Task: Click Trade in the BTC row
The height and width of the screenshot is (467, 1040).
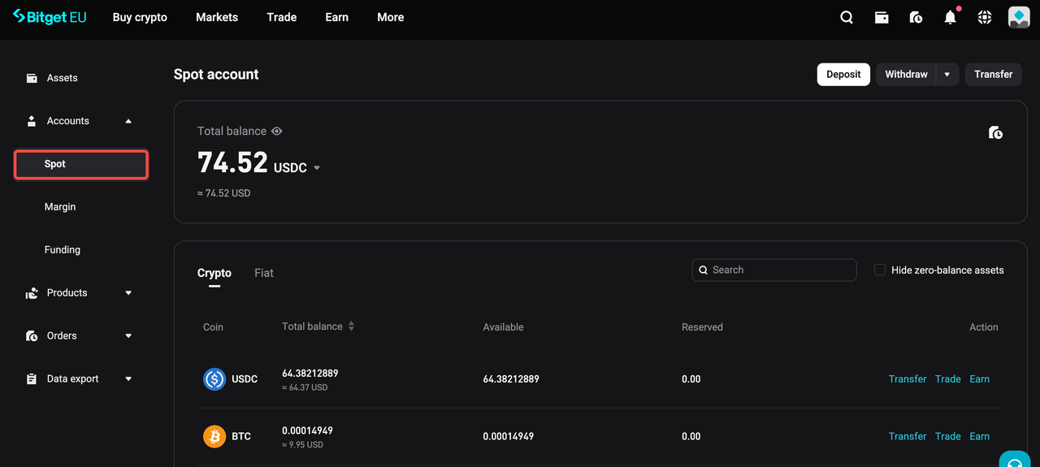Action: point(948,437)
